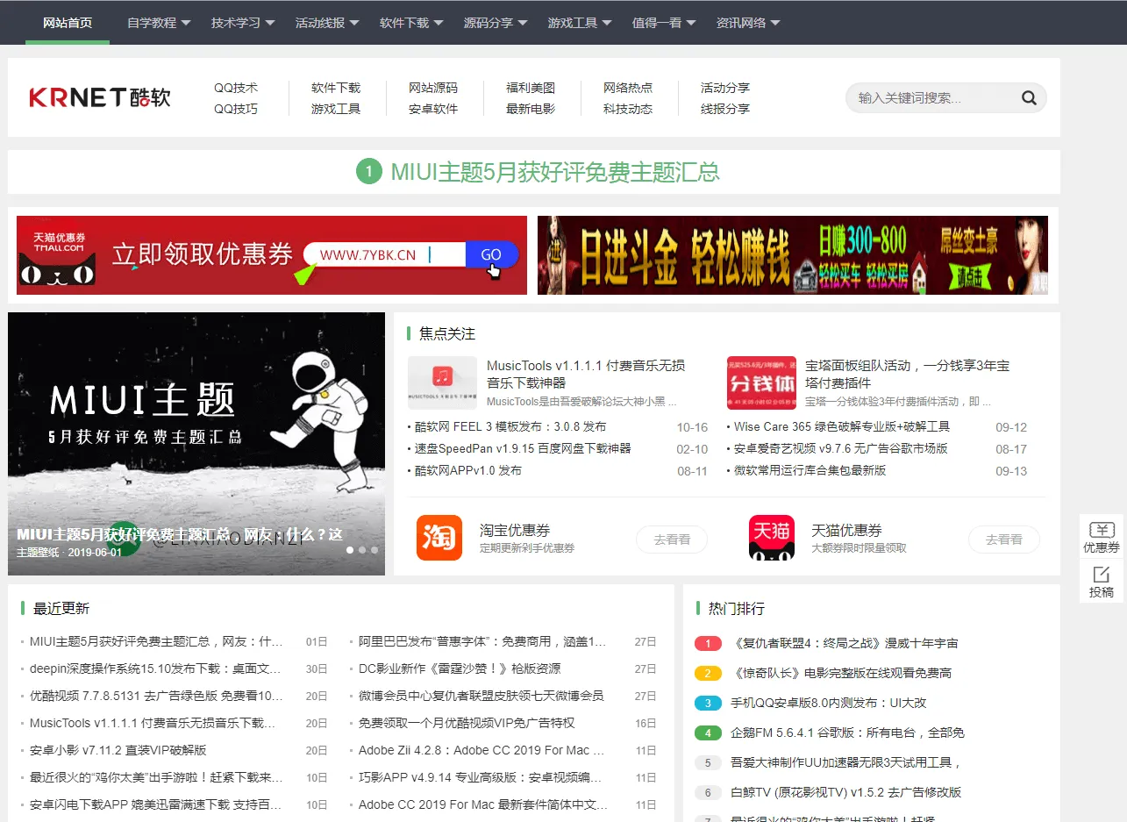Expand the 技术学习 dropdown menu

[243, 23]
